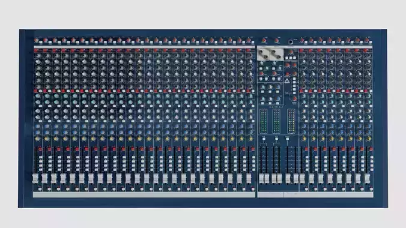This screenshot has height=228, width=406.
Task: Click the left XLR connector panel in master section
Action: tap(264, 55)
